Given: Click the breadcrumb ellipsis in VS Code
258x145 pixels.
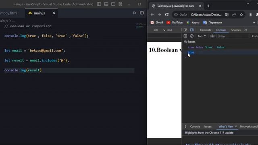Looking at the screenshot, I should click(x=13, y=21).
